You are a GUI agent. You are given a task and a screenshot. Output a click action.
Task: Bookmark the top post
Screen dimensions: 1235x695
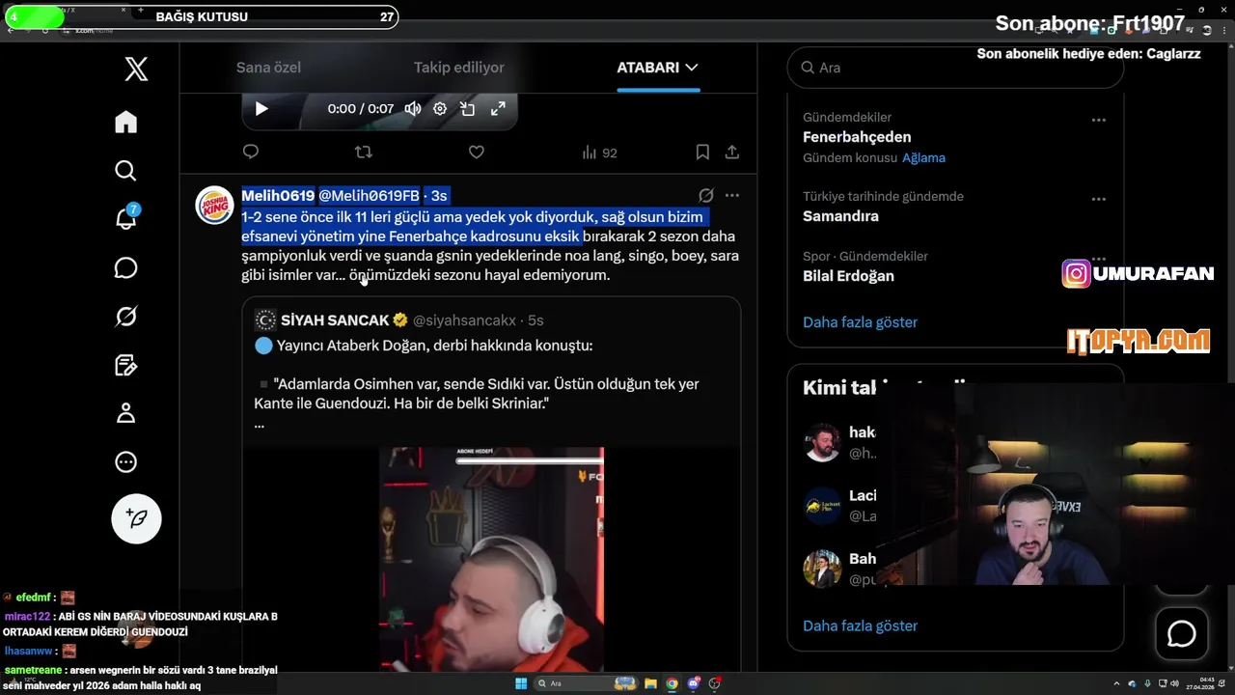[x=702, y=152]
